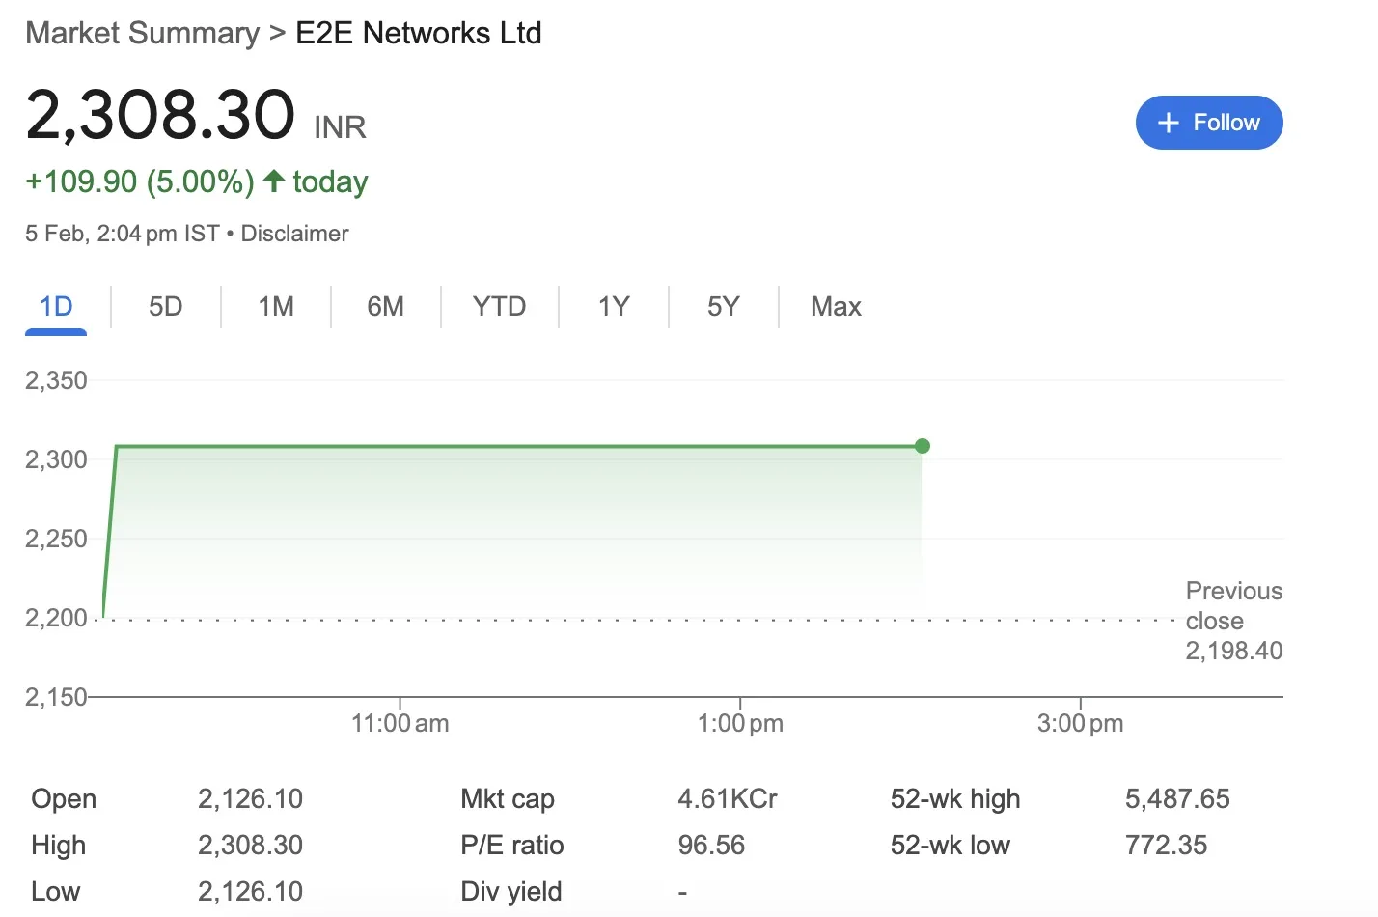Viewport: 1378px width, 917px height.
Task: Click the P/E ratio value 96.56
Action: click(x=711, y=846)
